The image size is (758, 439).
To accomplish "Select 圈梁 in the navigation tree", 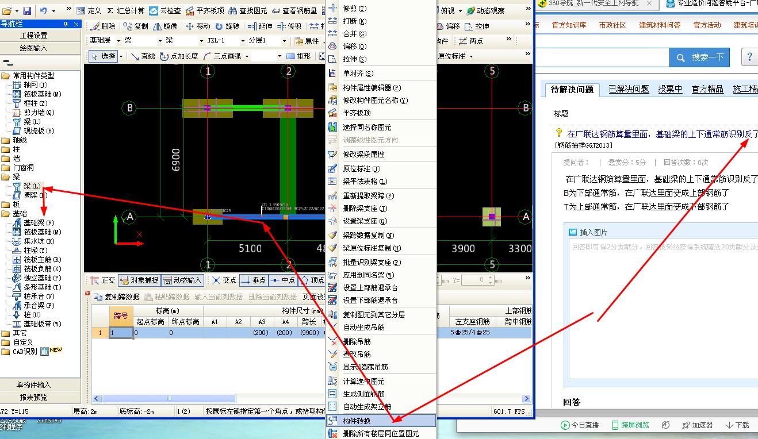I will pos(30,195).
